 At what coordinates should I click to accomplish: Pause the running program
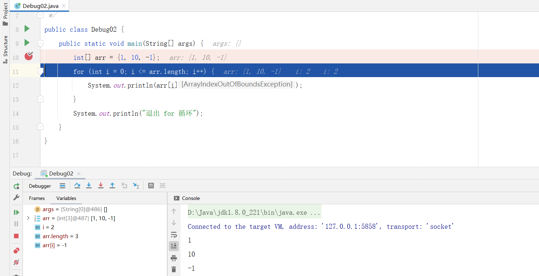16,224
